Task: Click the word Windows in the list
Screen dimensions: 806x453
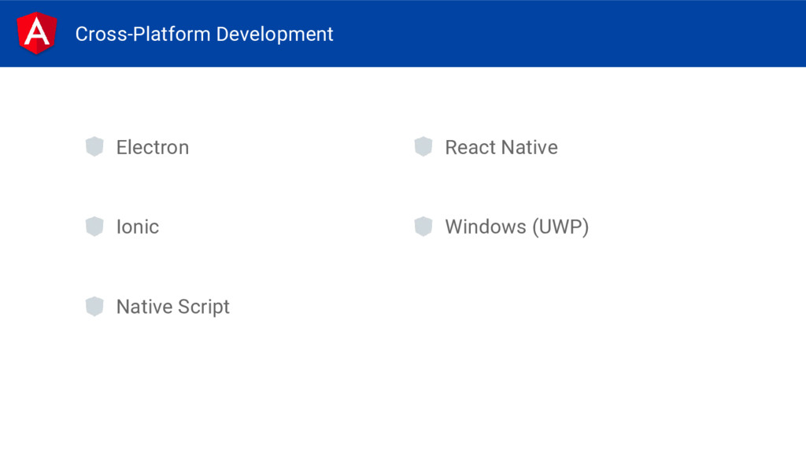Action: (486, 227)
